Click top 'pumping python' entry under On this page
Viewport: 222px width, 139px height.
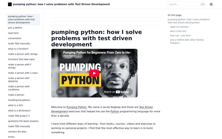(x=189, y=21)
